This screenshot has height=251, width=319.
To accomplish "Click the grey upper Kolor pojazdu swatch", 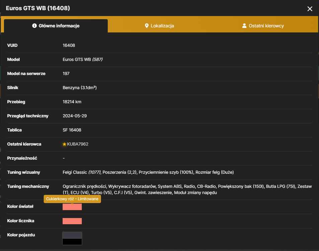I will point(72,235).
